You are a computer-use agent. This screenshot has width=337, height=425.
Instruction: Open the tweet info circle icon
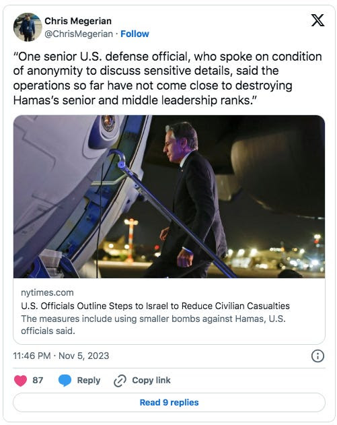317,356
